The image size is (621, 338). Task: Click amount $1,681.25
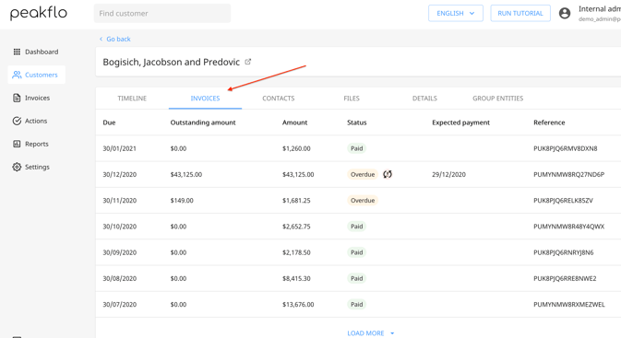click(296, 201)
